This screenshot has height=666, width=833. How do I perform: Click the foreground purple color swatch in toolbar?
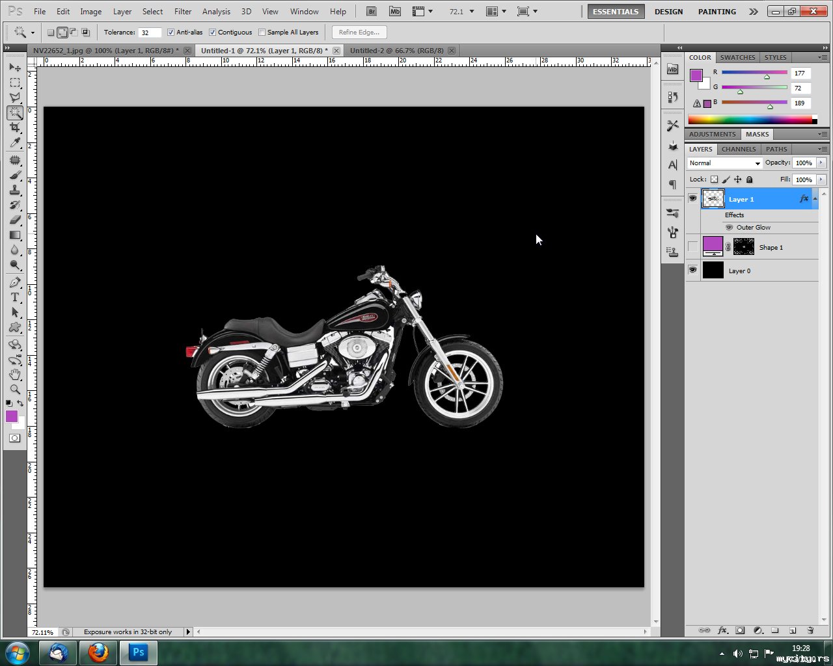tap(11, 416)
